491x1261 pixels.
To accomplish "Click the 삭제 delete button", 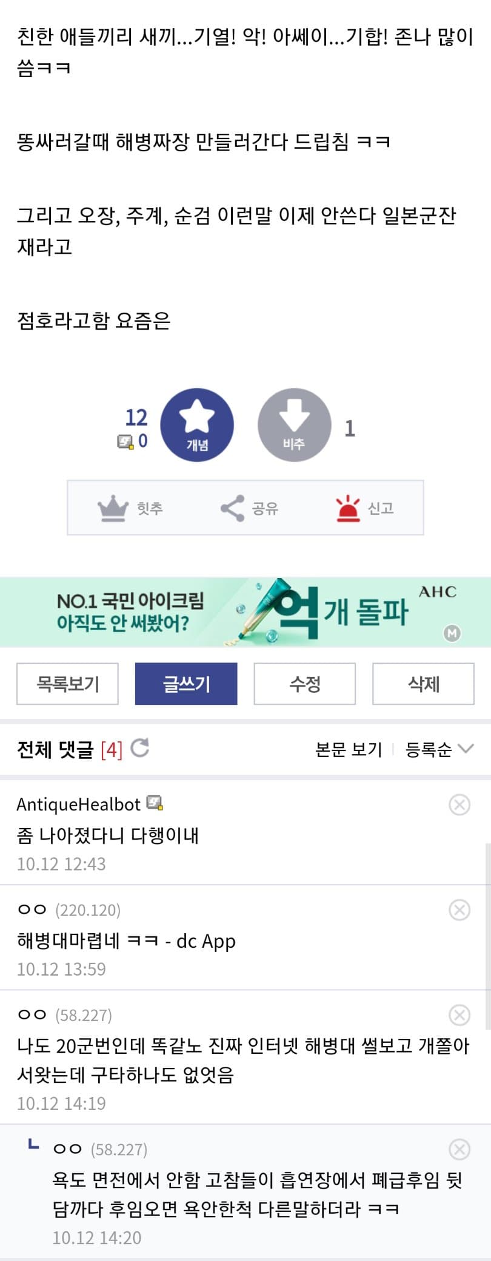I will [x=423, y=684].
